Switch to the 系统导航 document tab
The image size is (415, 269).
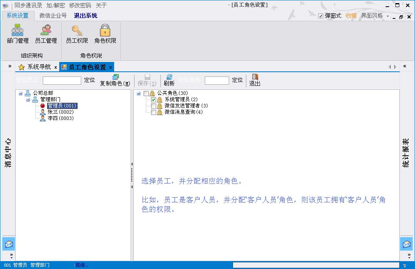[x=39, y=67]
